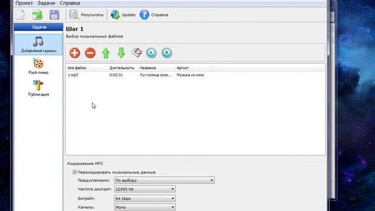Image resolution: width=375 pixels, height=211 pixels.
Task: Move track up with green up arrow
Action: click(106, 53)
